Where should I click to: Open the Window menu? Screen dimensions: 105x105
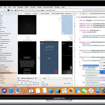tap(57, 7)
